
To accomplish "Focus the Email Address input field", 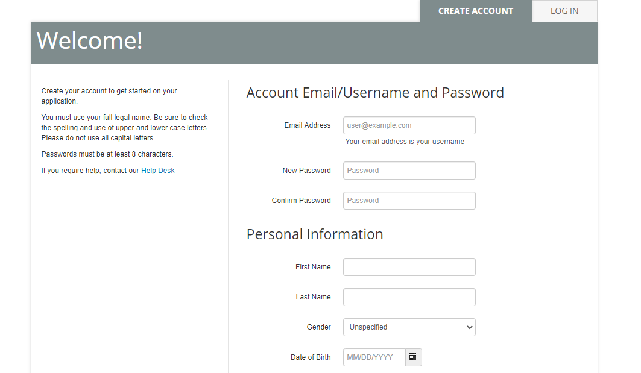I will [409, 125].
